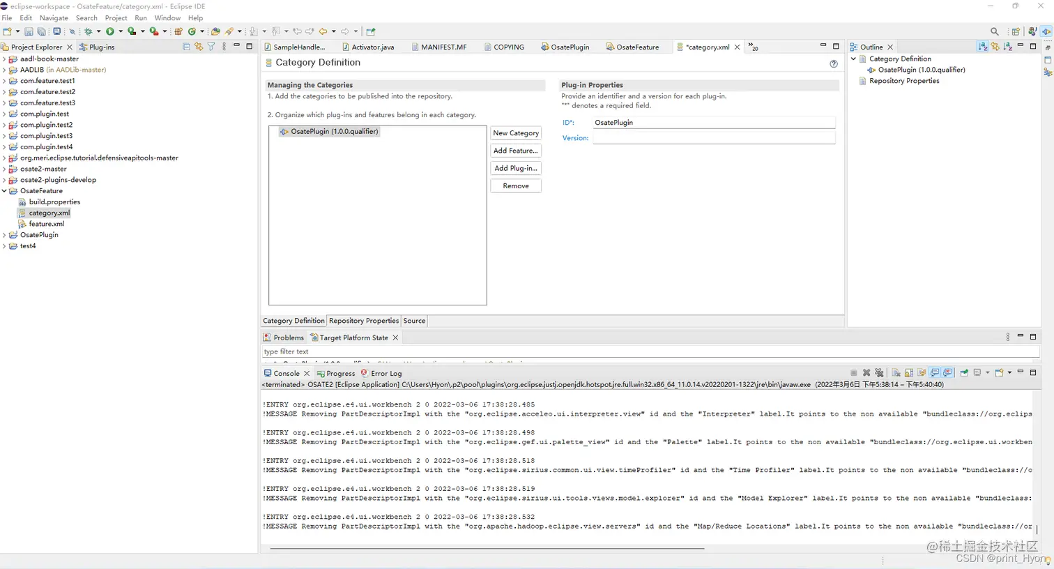Screen dimensions: 1054x569
Task: Click the Coverage launch toolbar icon
Action: point(132,31)
